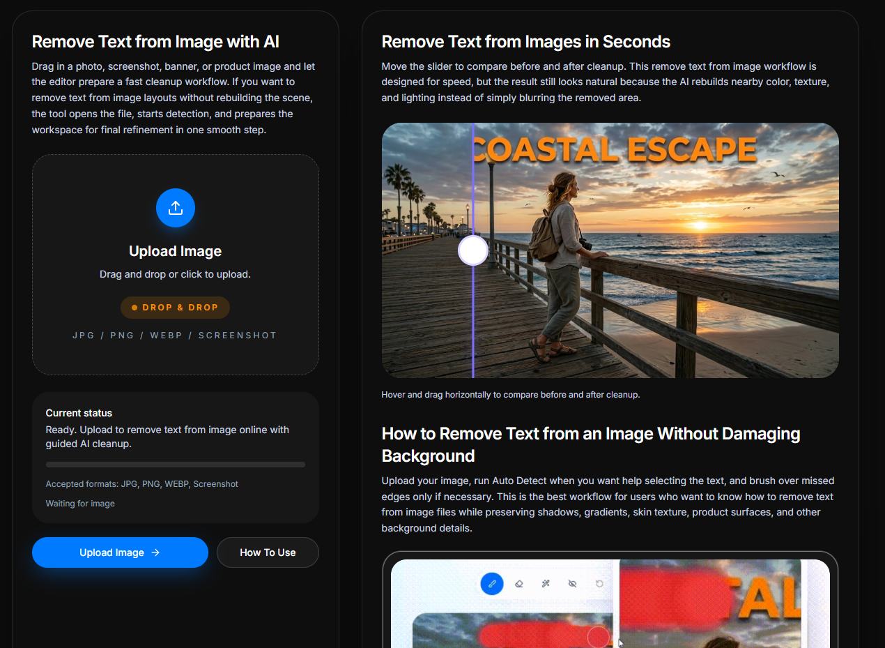885x648 pixels.
Task: Click the editor demo preview image
Action: 610,603
